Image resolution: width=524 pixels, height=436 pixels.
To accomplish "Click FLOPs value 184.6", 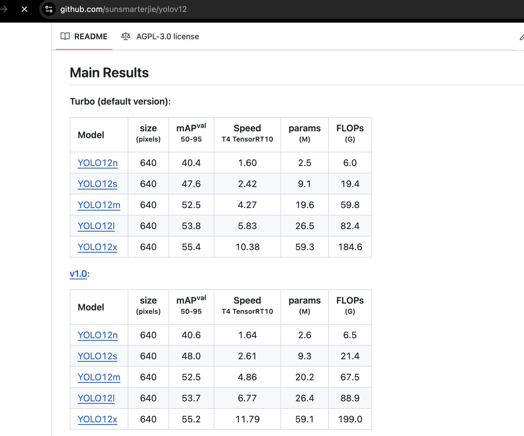I will tap(350, 247).
